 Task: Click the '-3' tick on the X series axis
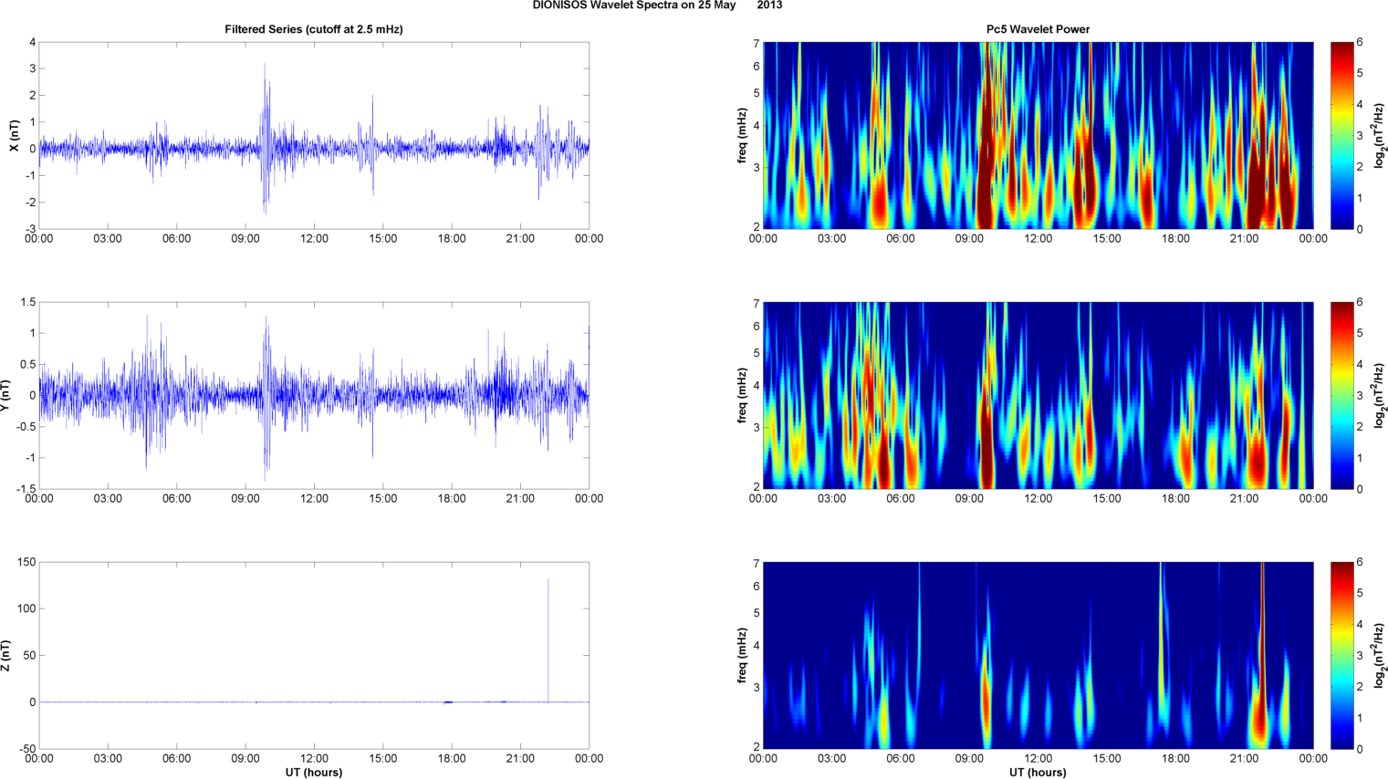[x=31, y=229]
